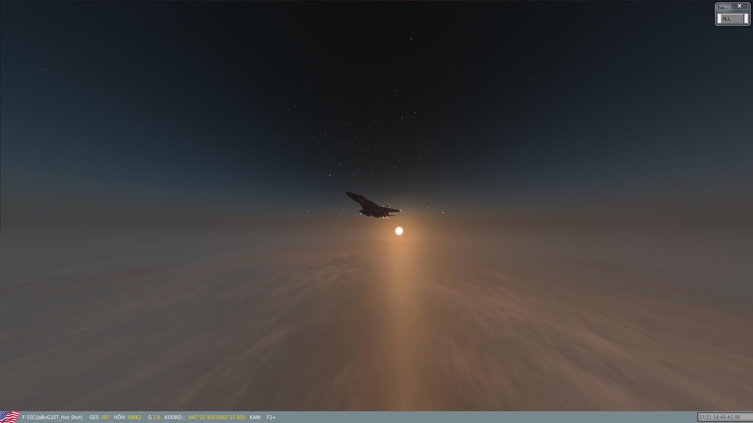The image size is (753, 423).
Task: Click the KOORD.: label
Action: 175,418
